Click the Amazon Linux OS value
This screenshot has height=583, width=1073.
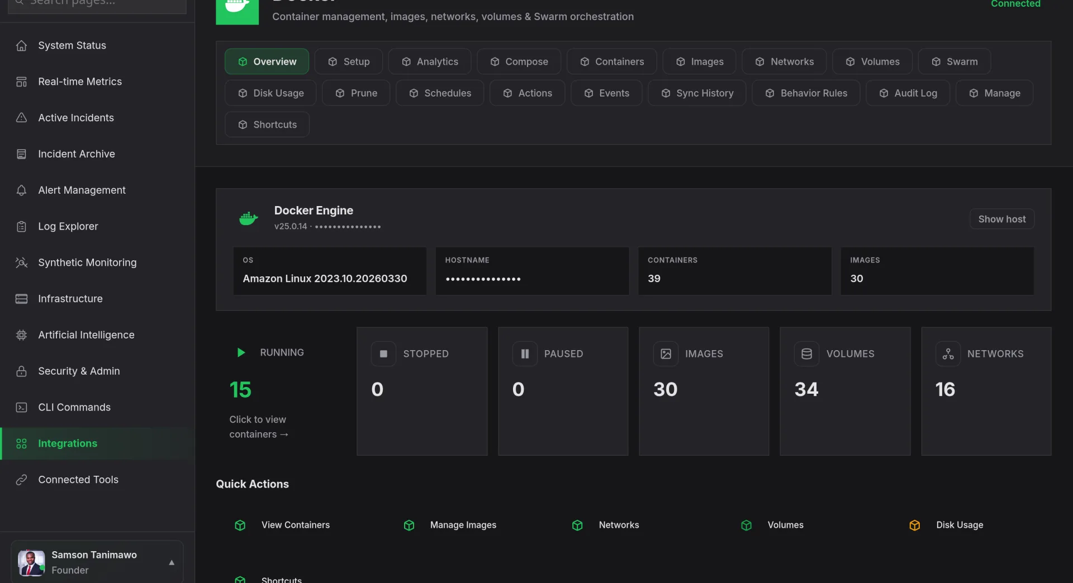[x=325, y=279]
